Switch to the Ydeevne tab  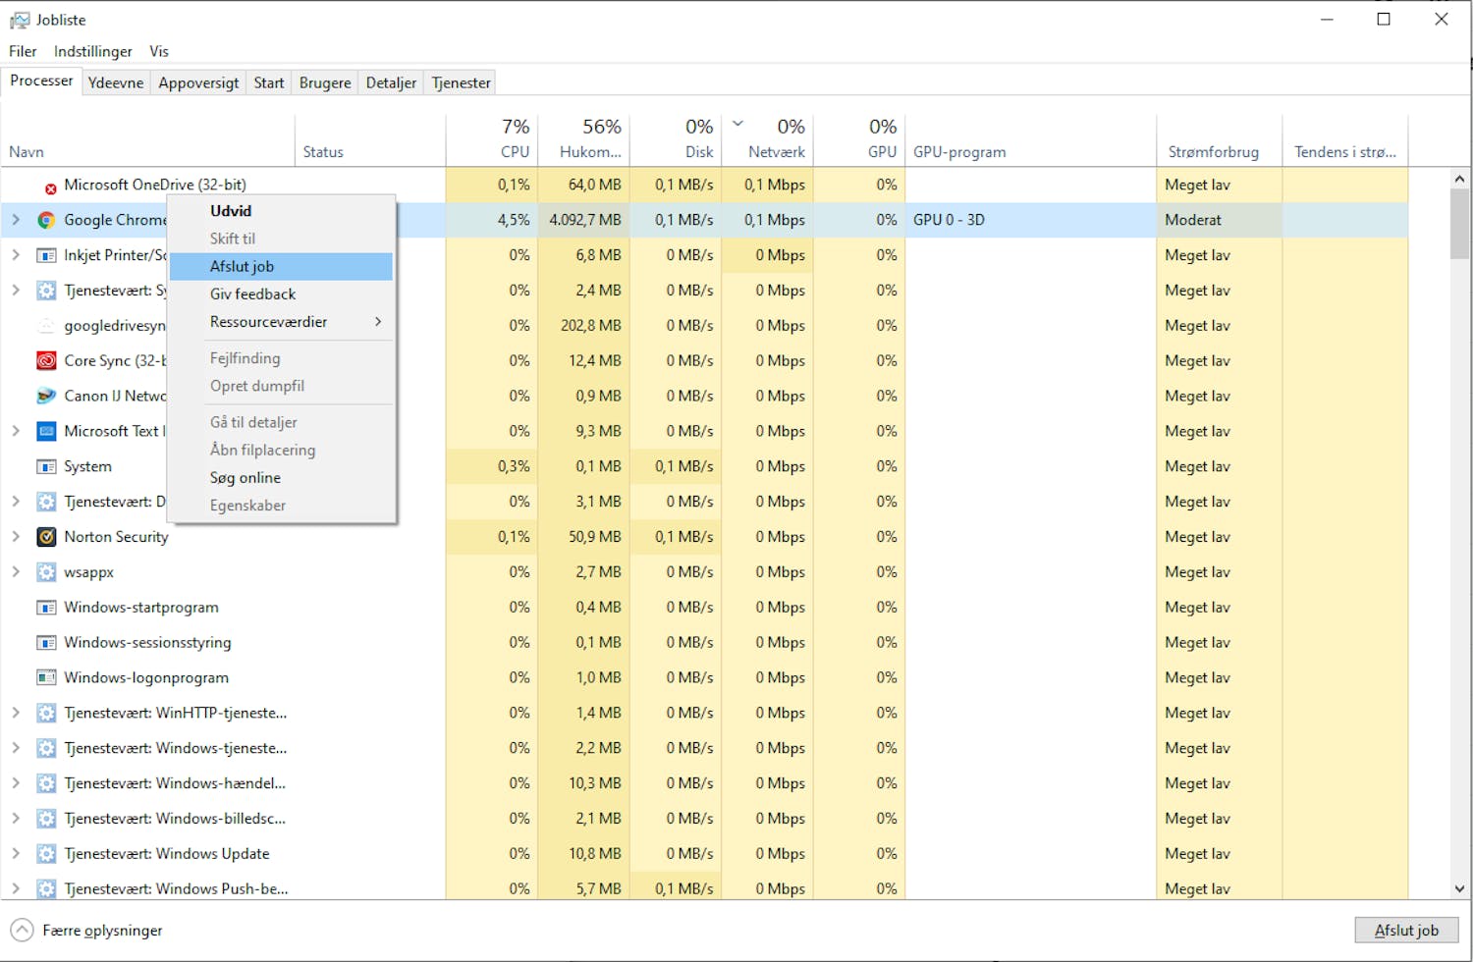coord(115,82)
